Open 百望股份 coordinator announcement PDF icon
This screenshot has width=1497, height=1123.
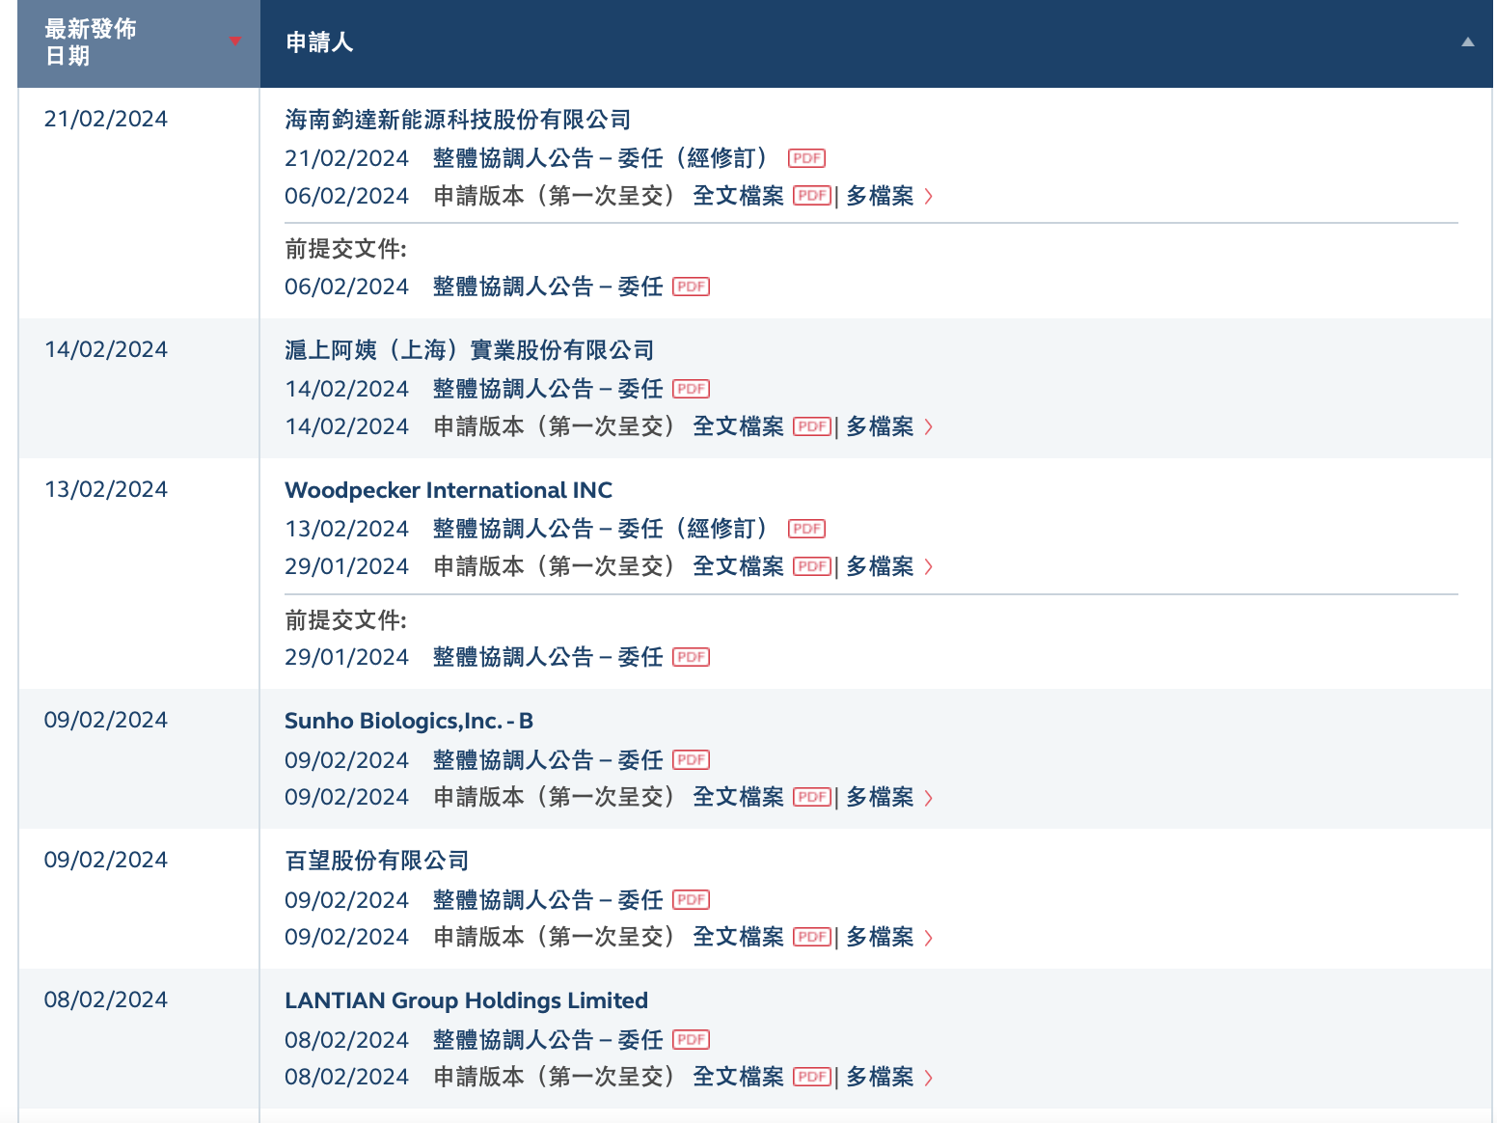[x=691, y=899]
